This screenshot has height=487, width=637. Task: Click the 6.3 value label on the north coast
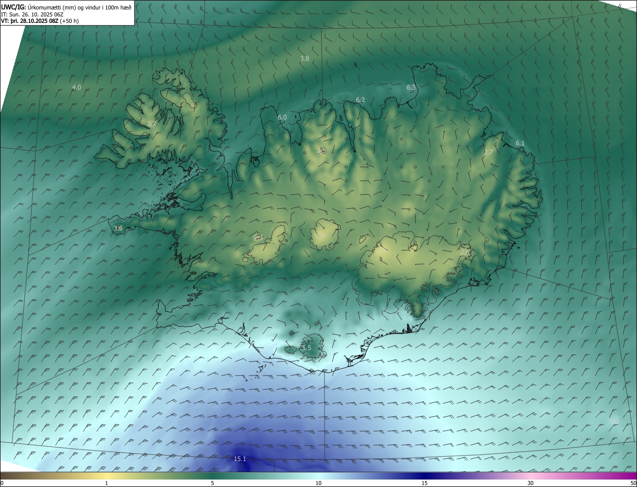pyautogui.click(x=411, y=87)
